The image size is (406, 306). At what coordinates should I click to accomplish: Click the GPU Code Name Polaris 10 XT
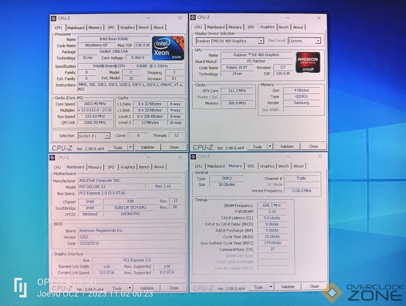point(237,67)
